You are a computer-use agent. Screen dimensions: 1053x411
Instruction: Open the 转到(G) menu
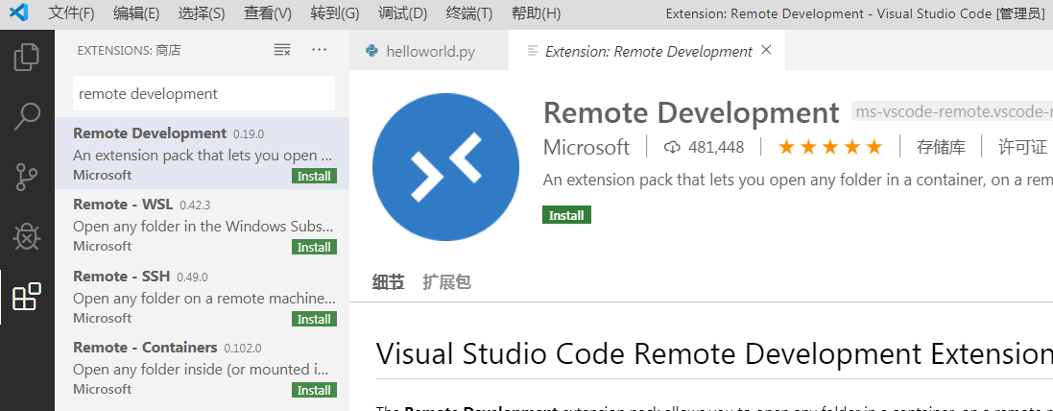point(334,13)
